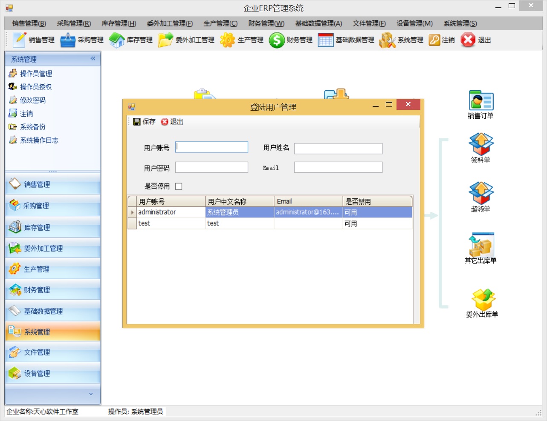
Task: Open the 库存管理(H) menu
Action: tap(119, 23)
